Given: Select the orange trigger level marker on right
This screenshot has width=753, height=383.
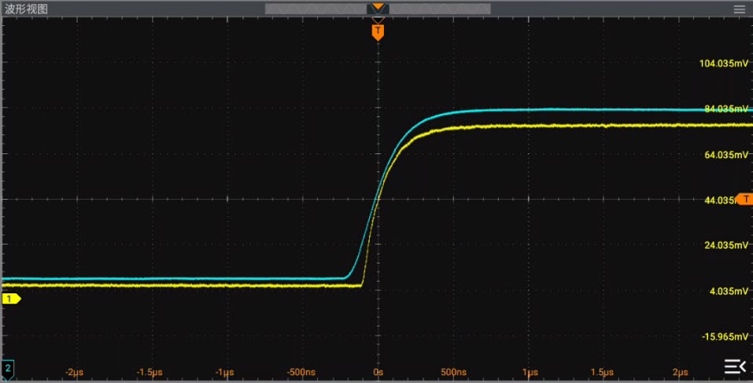Looking at the screenshot, I should pyautogui.click(x=744, y=199).
